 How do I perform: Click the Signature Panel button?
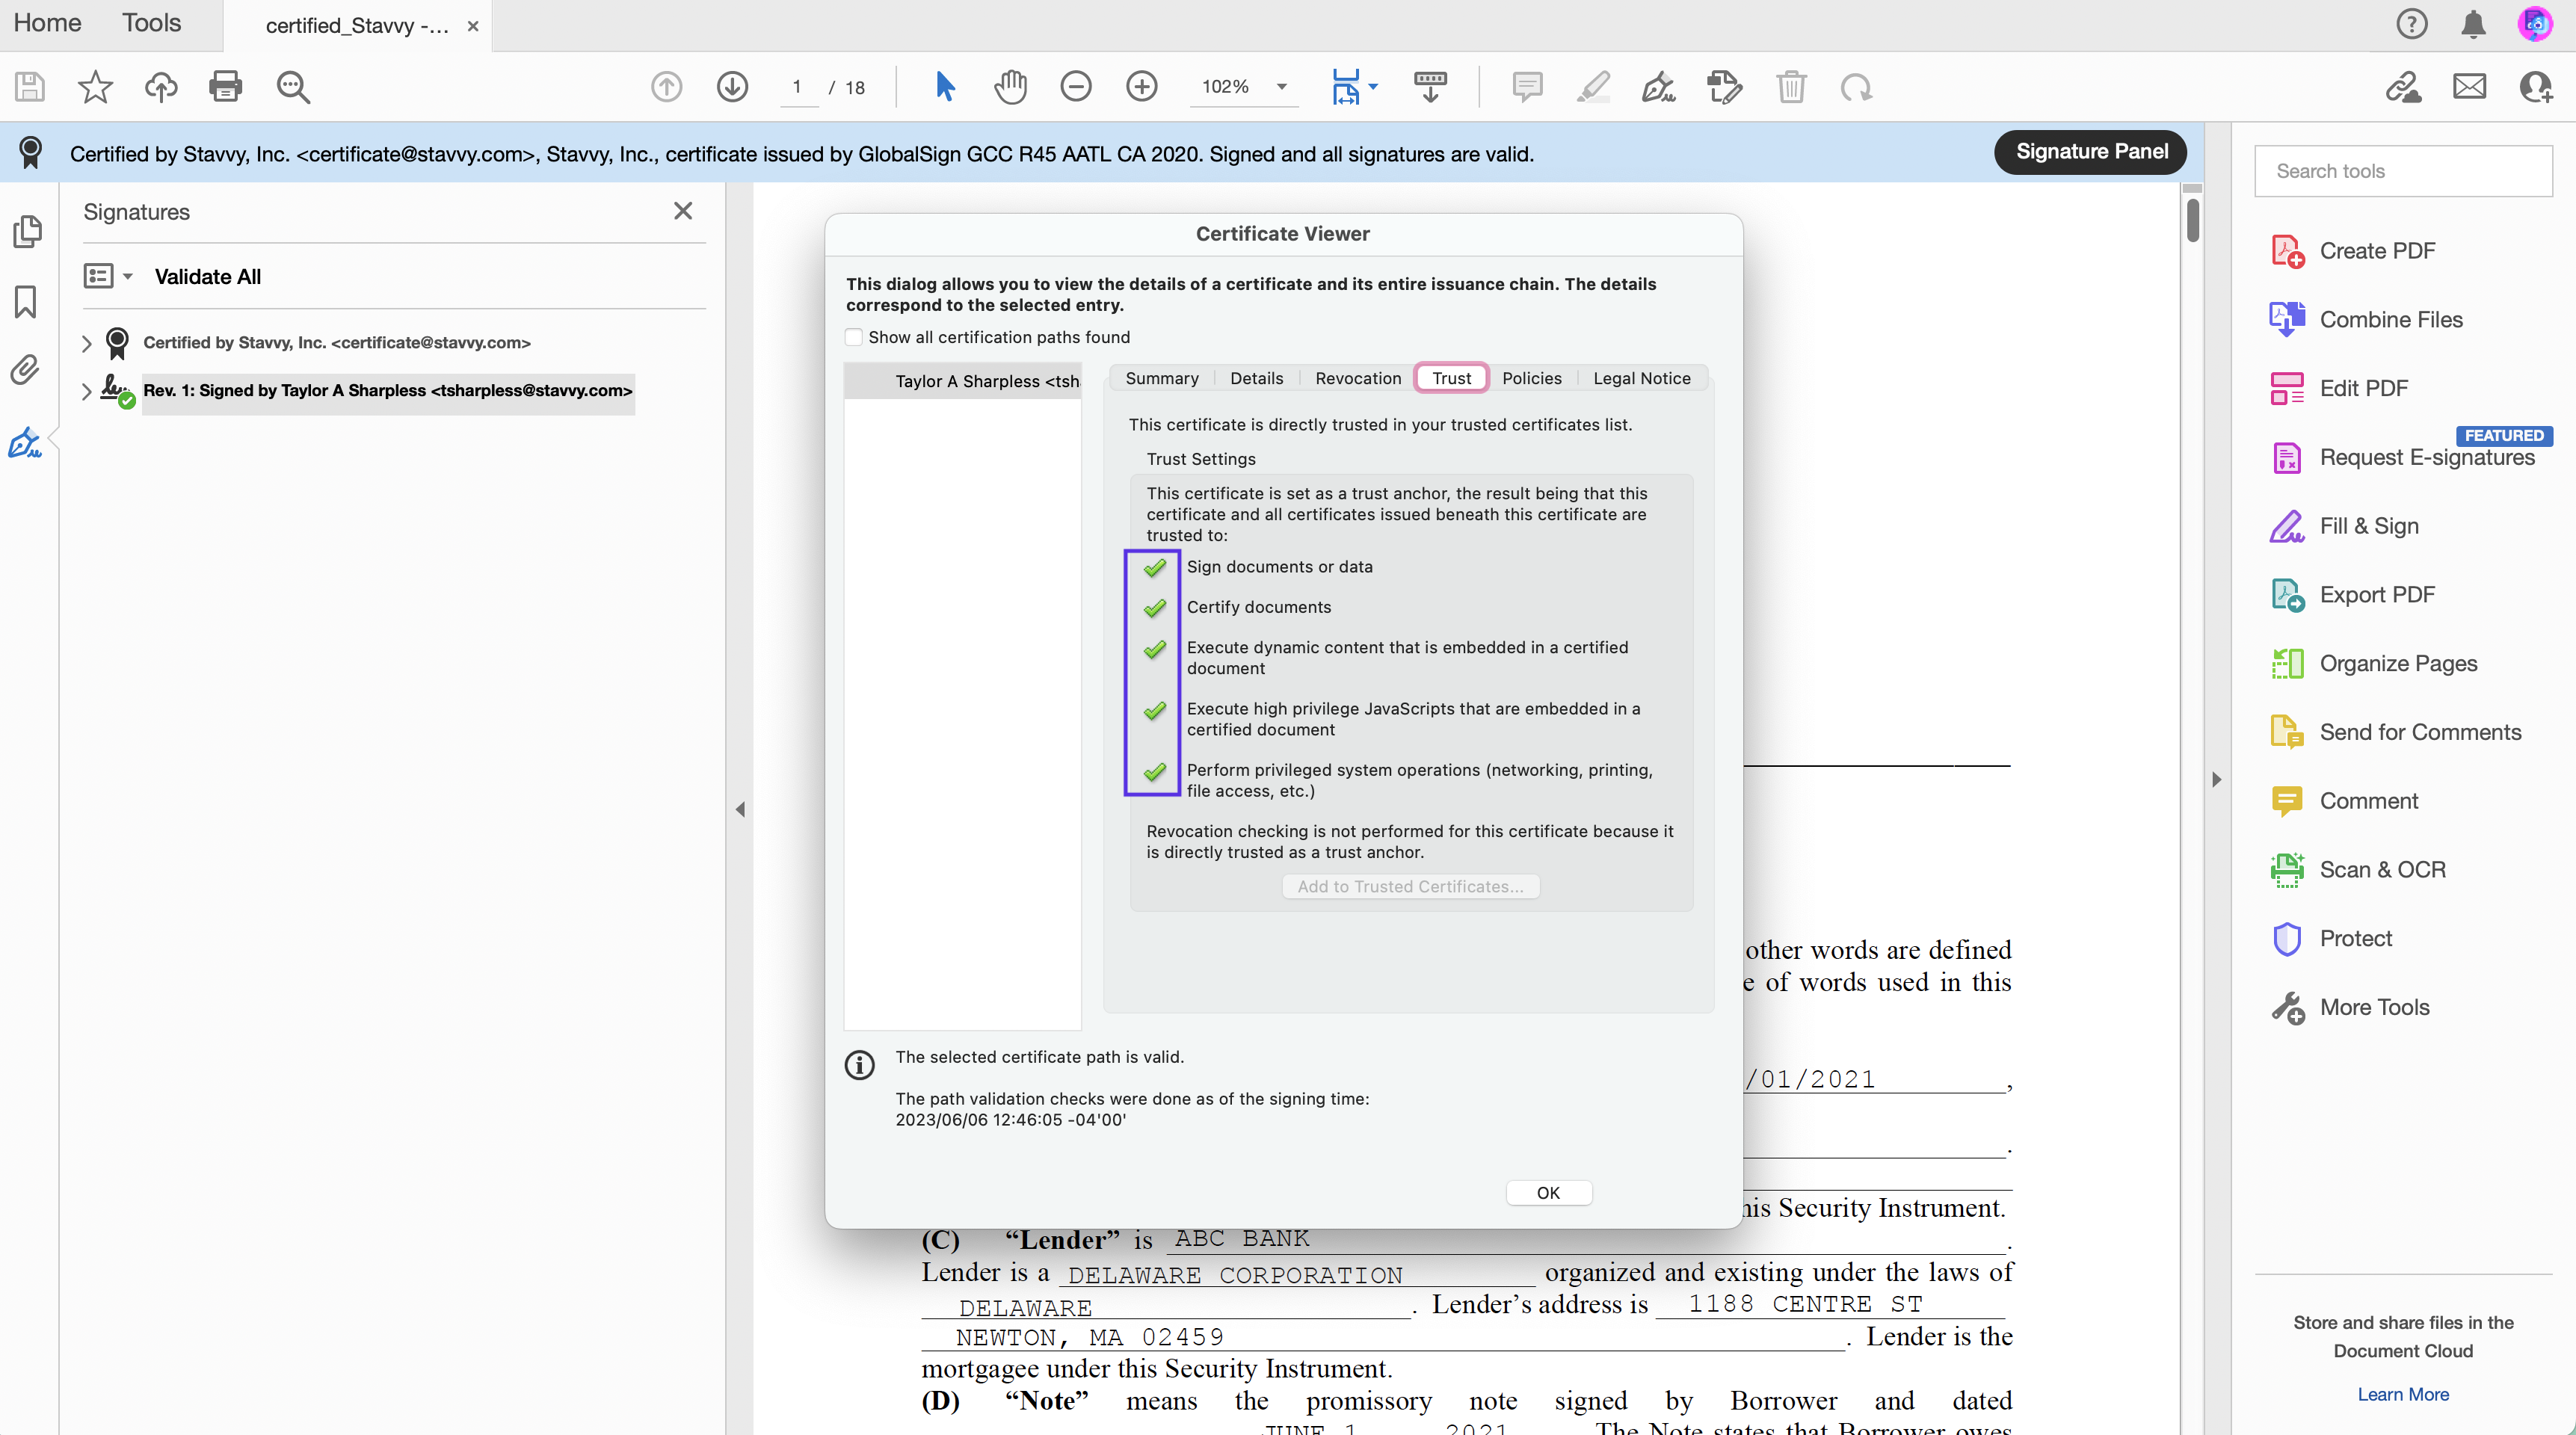2091,152
